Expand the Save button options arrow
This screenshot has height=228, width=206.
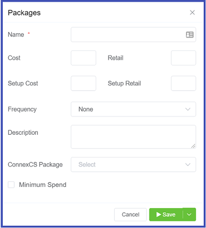click(x=189, y=215)
